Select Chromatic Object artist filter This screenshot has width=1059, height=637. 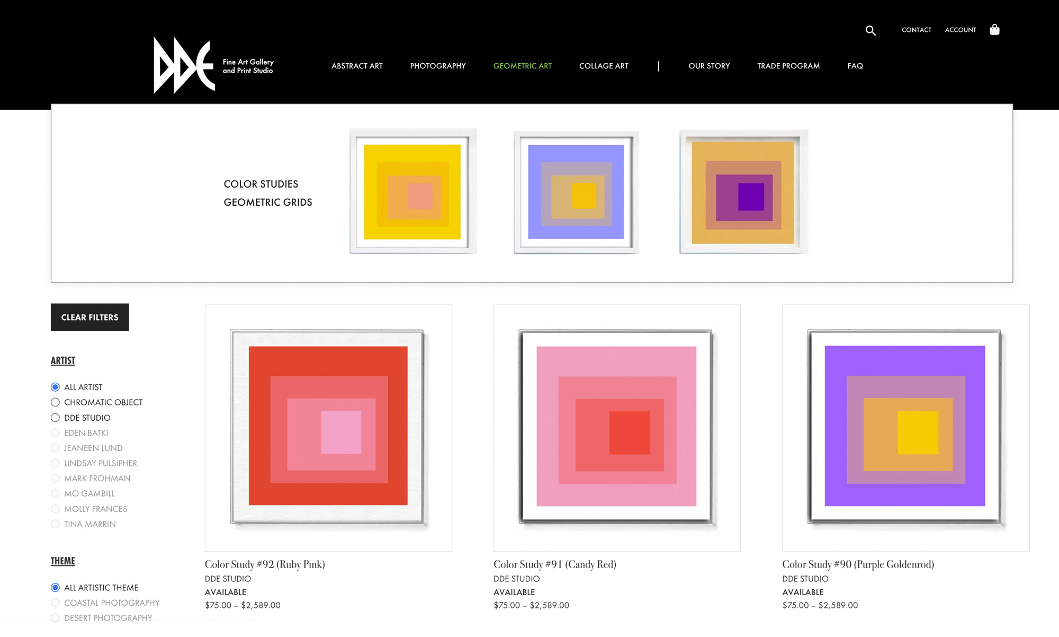(55, 402)
